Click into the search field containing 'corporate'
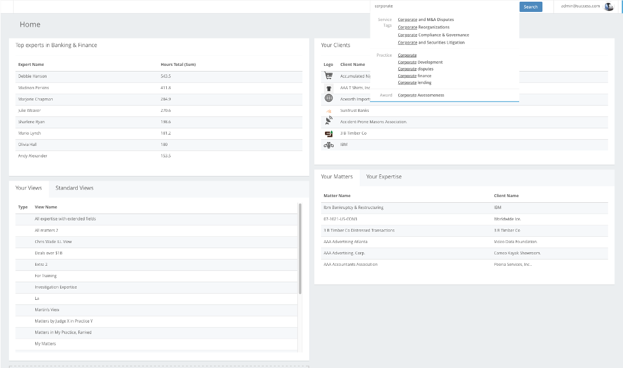The width and height of the screenshot is (623, 368). [443, 6]
